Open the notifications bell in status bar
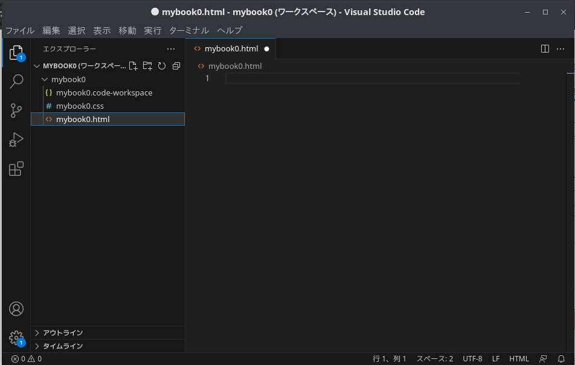 pos(561,359)
